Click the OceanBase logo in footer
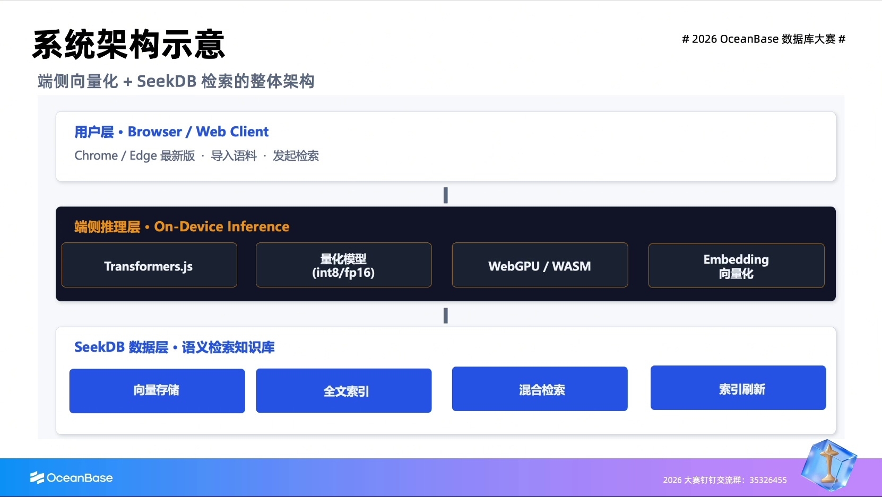 [71, 478]
